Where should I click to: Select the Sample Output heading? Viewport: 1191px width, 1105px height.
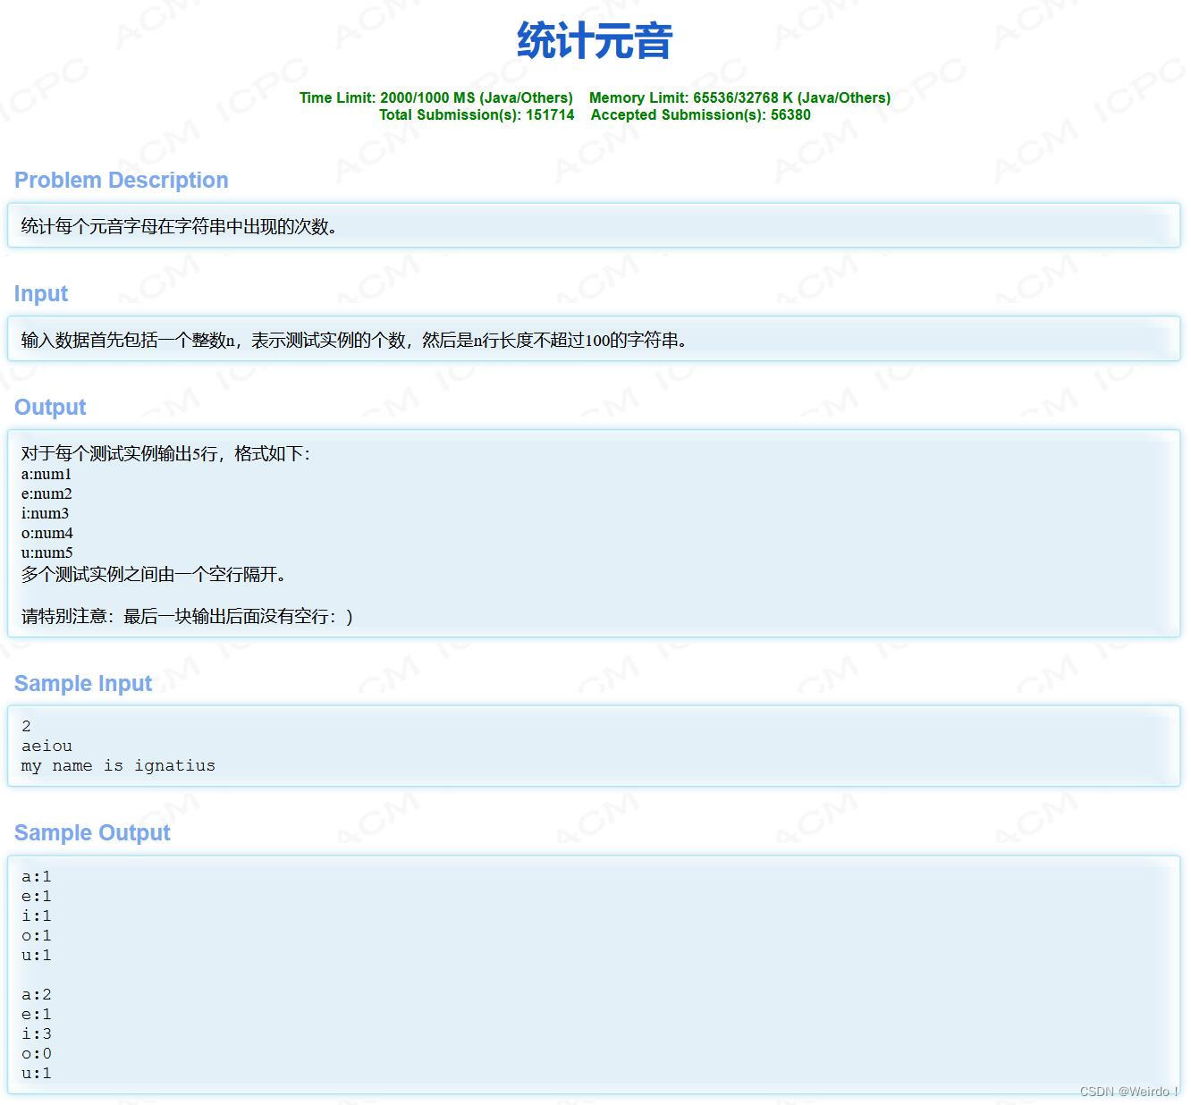[x=91, y=832]
